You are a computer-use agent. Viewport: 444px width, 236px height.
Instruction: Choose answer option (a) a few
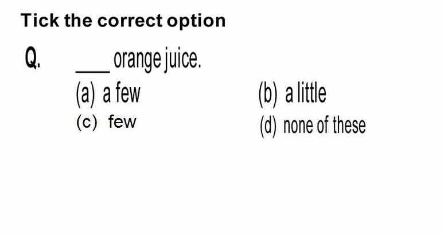click(108, 94)
